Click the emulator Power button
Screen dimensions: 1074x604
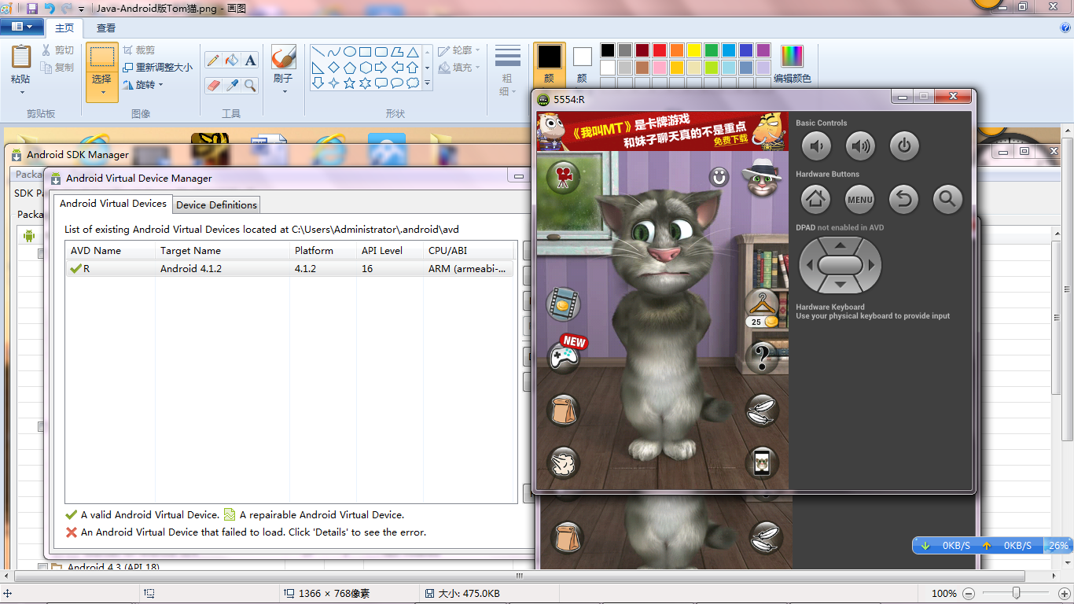[904, 145]
